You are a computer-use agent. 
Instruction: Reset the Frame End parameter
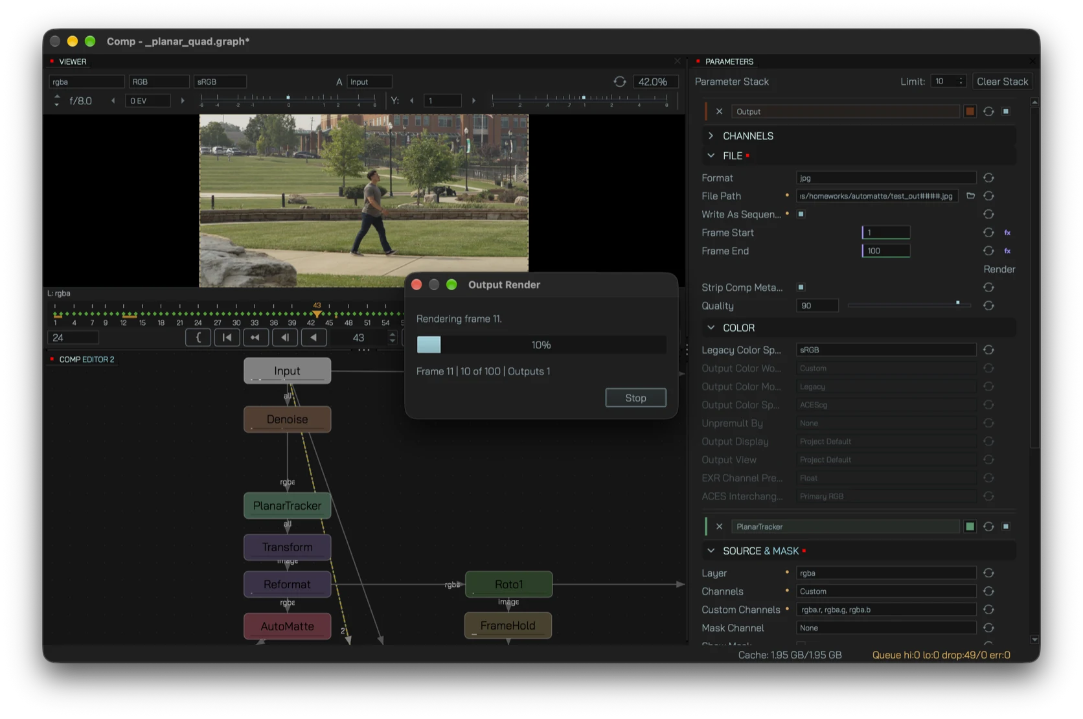point(988,251)
